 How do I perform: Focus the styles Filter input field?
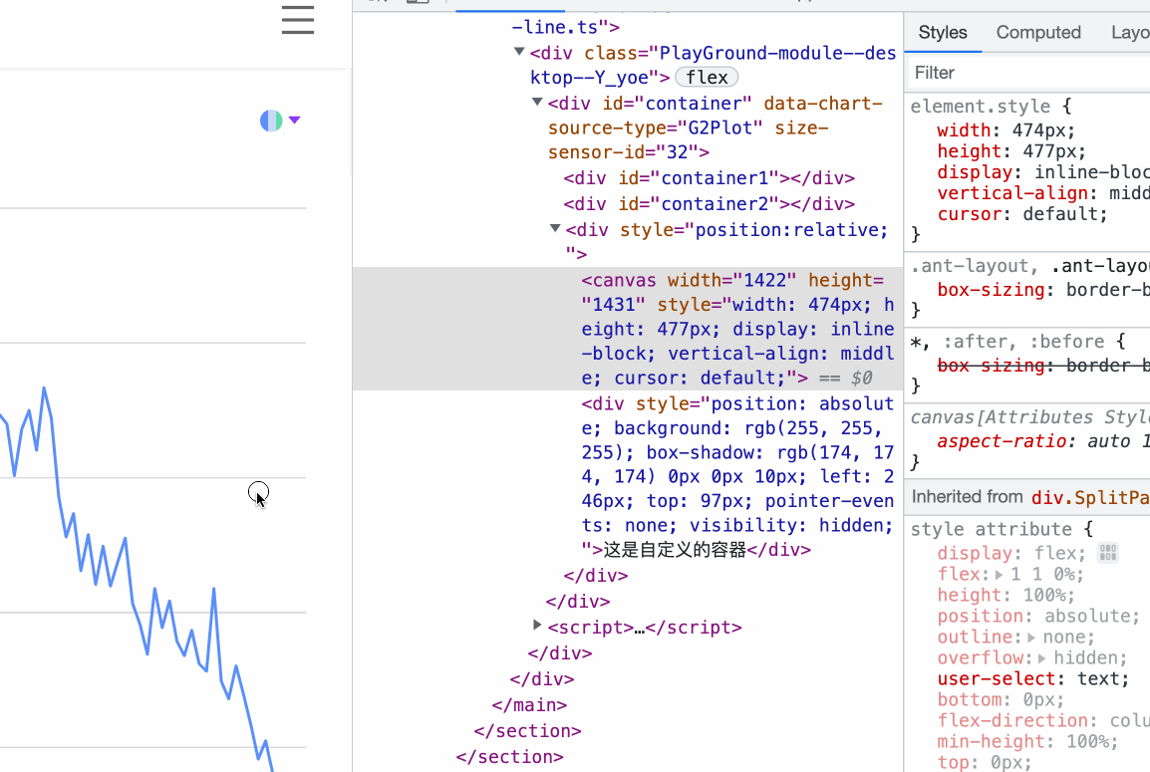[1026, 73]
